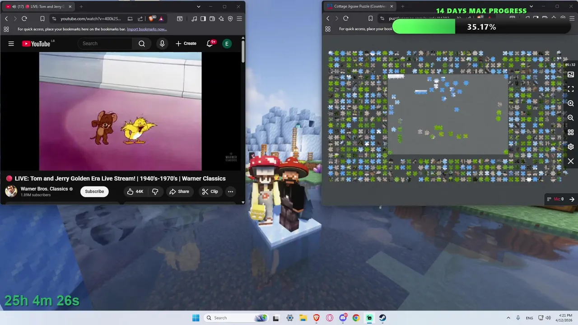Select the LIVE Tom and Jerry tab
Image resolution: width=578 pixels, height=325 pixels.
pos(38,7)
